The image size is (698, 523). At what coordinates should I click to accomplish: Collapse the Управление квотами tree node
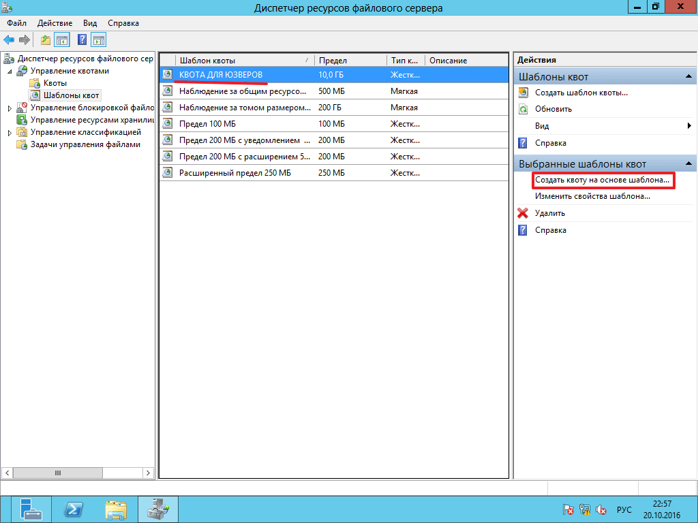(10, 72)
